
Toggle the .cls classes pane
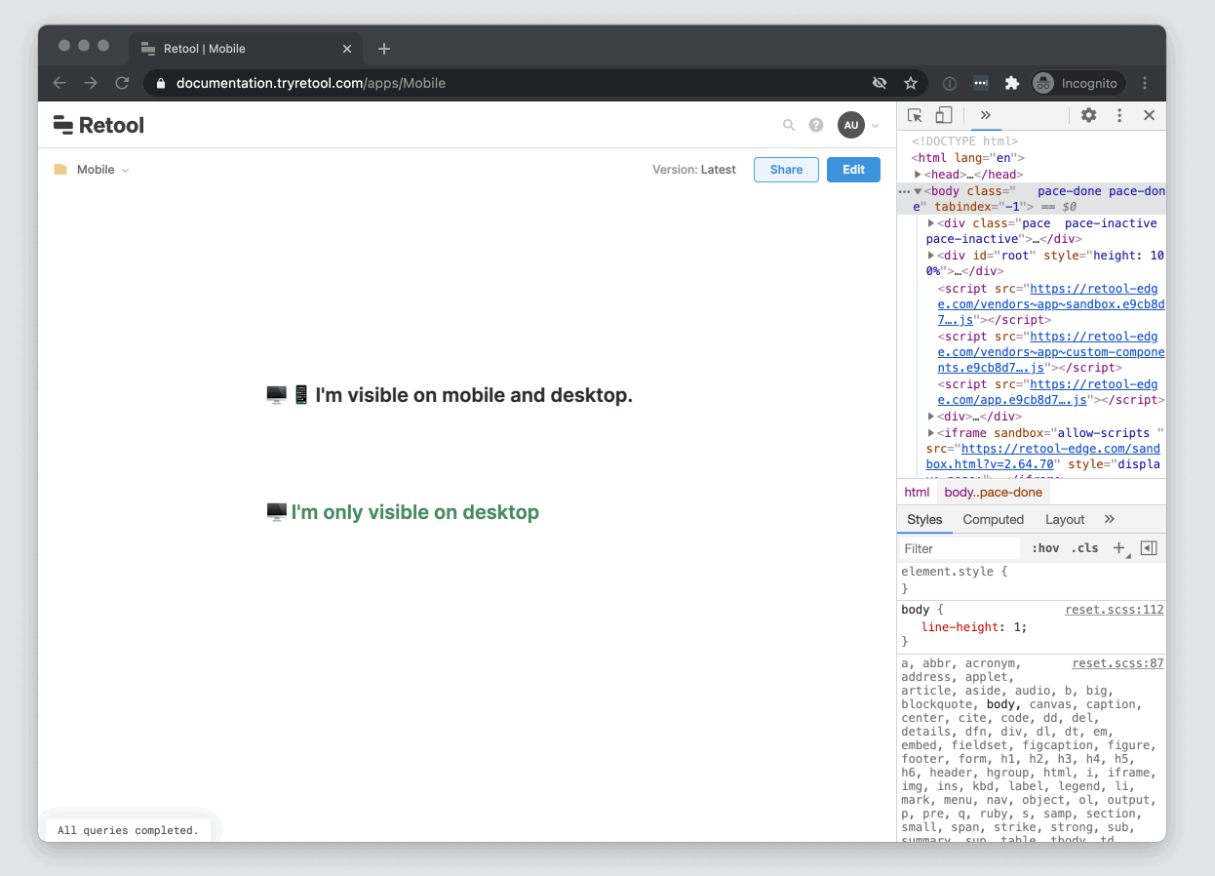click(x=1085, y=548)
